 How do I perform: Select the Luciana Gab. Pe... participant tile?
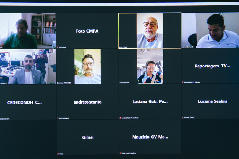click(x=150, y=102)
